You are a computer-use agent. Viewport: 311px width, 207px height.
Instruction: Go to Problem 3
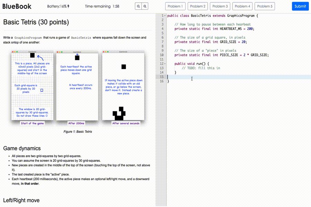pyautogui.click(x=220, y=6)
